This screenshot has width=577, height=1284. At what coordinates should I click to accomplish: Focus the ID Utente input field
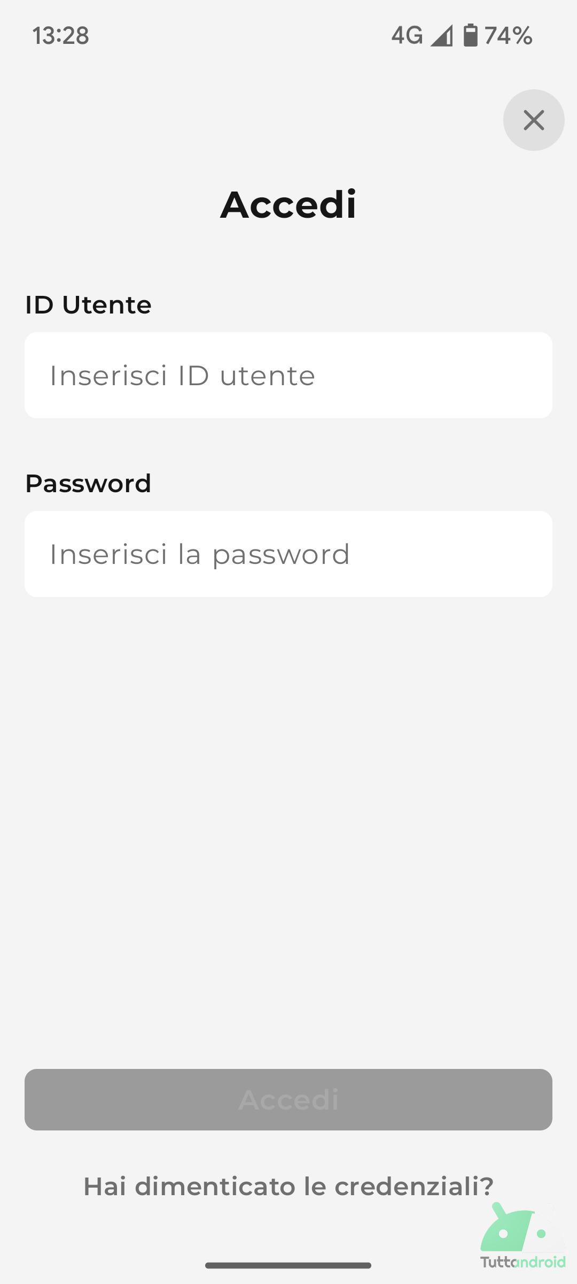click(x=288, y=375)
